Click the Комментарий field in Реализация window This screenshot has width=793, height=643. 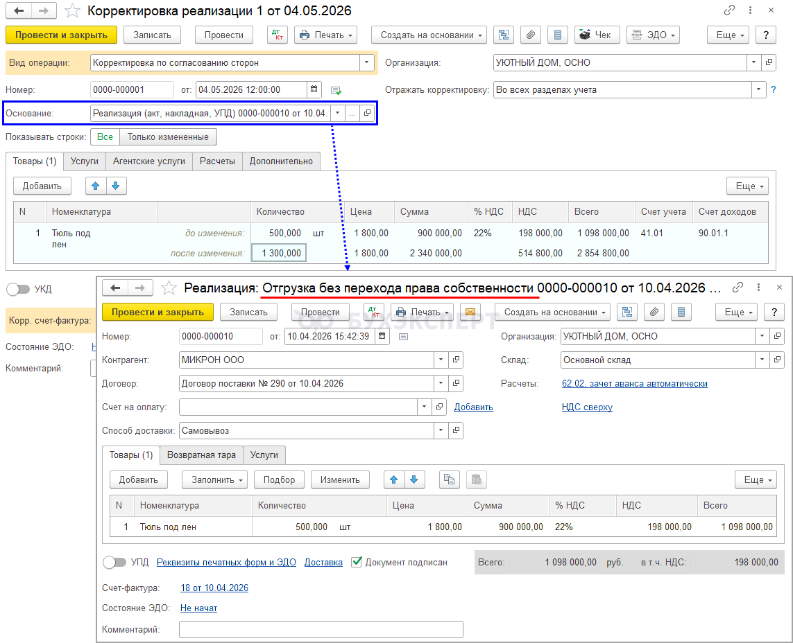321,629
